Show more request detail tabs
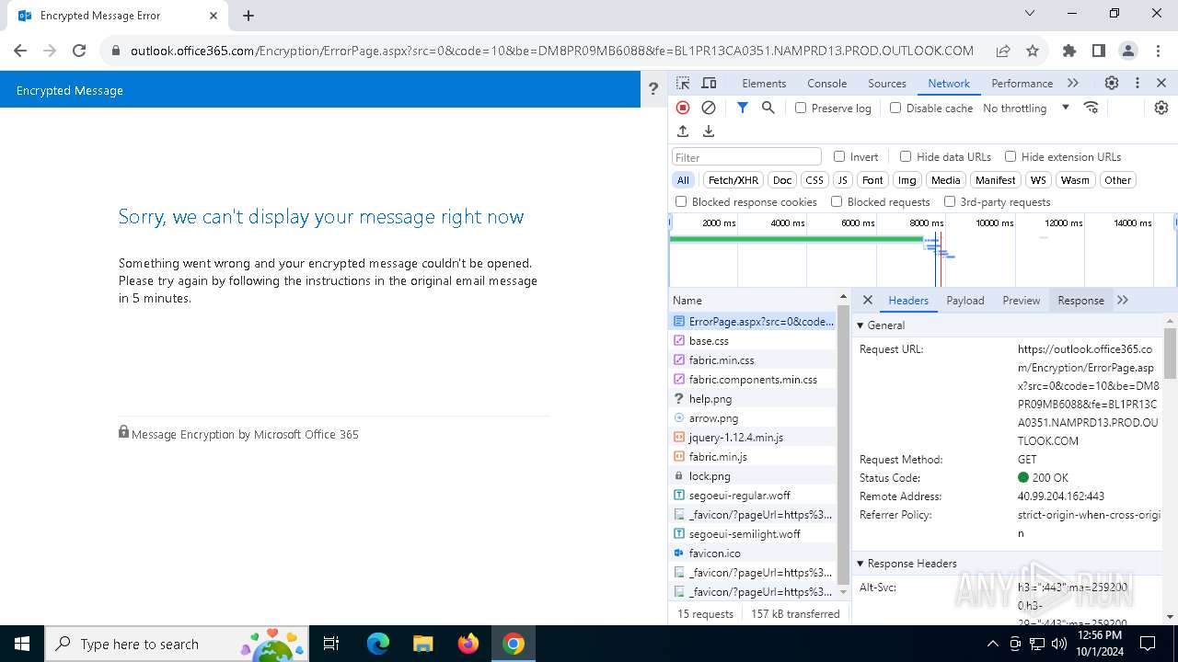Image resolution: width=1178 pixels, height=662 pixels. (1123, 300)
